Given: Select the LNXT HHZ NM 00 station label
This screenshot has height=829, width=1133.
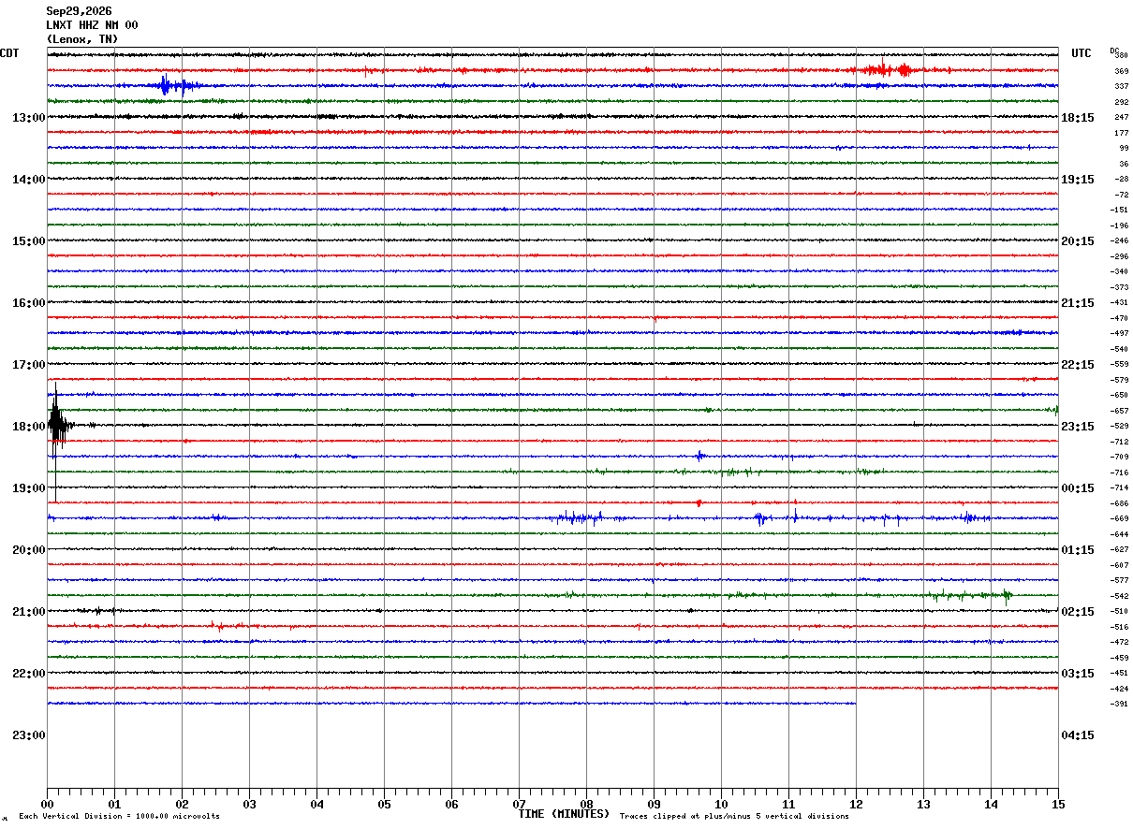Looking at the screenshot, I should 92,25.
